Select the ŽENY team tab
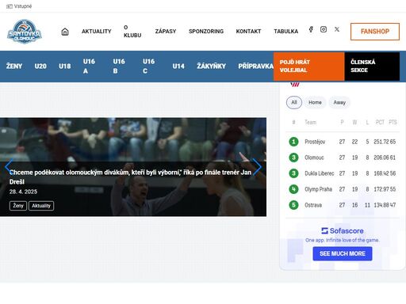Image resolution: width=406 pixels, height=304 pixels. [14, 66]
